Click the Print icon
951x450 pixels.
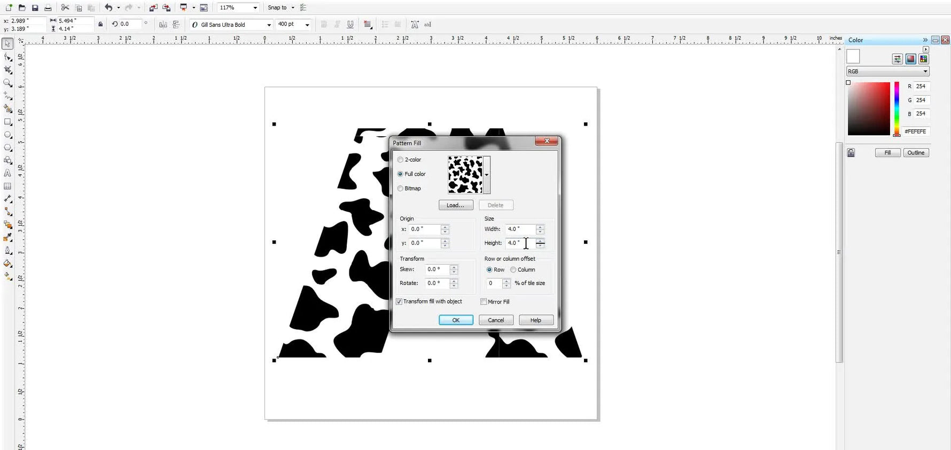coord(48,7)
